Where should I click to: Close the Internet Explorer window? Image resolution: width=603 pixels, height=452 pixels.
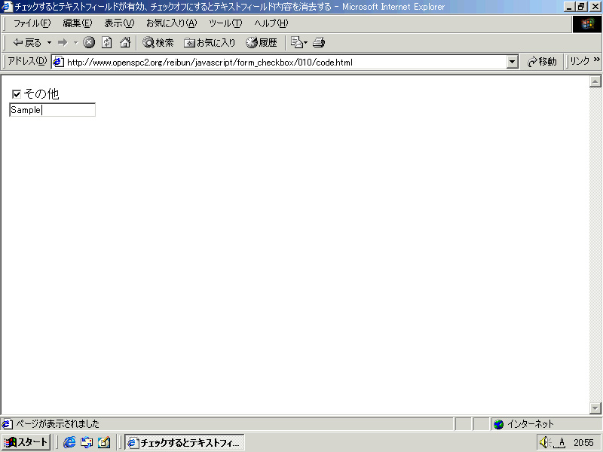pyautogui.click(x=594, y=7)
